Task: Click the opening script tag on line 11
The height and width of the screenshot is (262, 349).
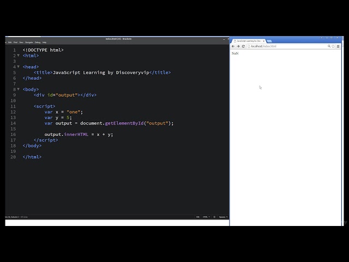Action: tap(45, 106)
